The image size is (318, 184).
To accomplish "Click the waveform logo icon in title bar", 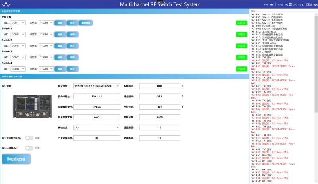I will click(x=7, y=4).
